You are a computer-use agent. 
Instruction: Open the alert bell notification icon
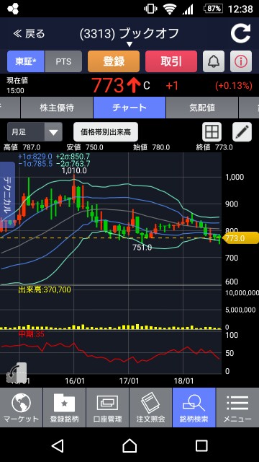214,61
